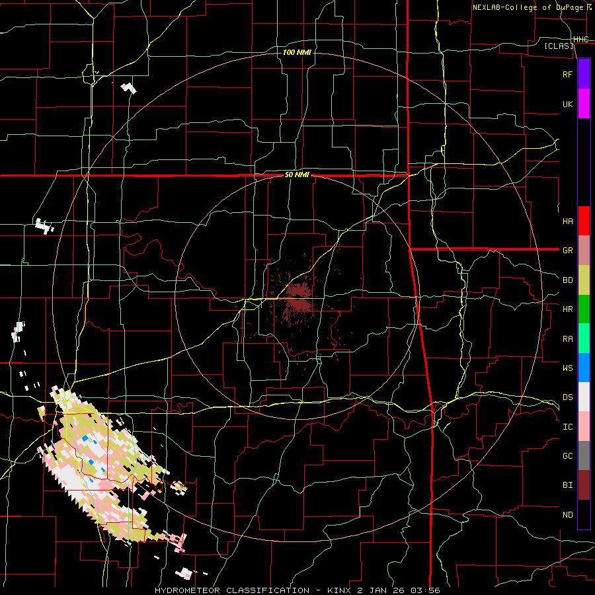Screen dimensions: 595x595
Task: Click the HR legend label
Action: (567, 309)
